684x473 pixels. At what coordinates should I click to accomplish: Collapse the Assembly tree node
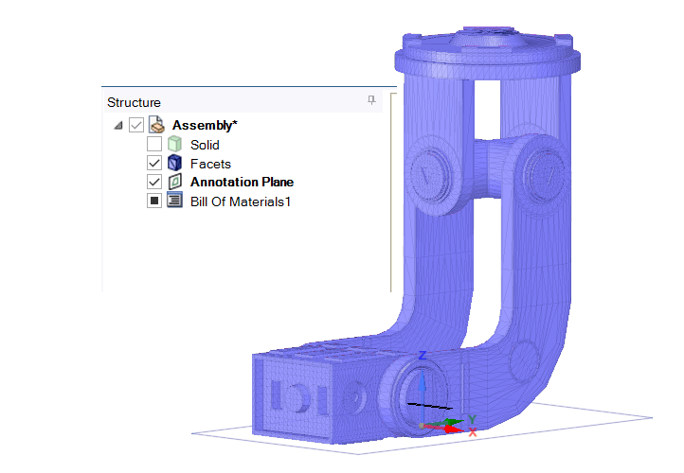point(118,125)
